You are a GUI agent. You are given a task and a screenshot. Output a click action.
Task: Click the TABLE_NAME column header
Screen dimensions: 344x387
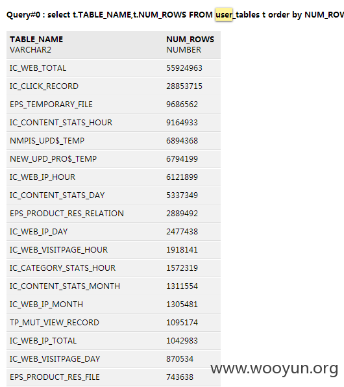[x=36, y=40]
